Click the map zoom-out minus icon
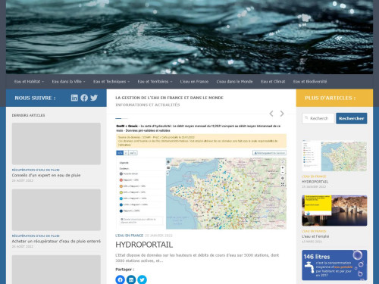 (283, 173)
